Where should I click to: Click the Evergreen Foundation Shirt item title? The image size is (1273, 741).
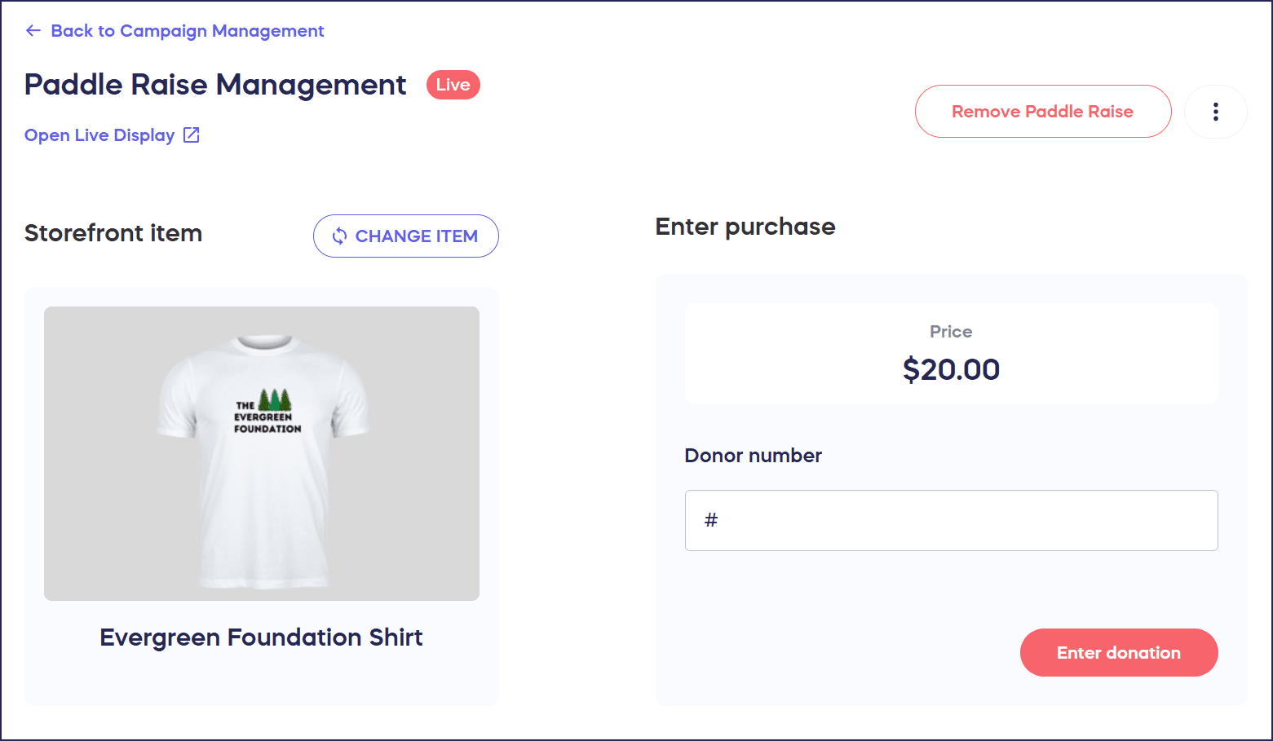[x=261, y=637]
